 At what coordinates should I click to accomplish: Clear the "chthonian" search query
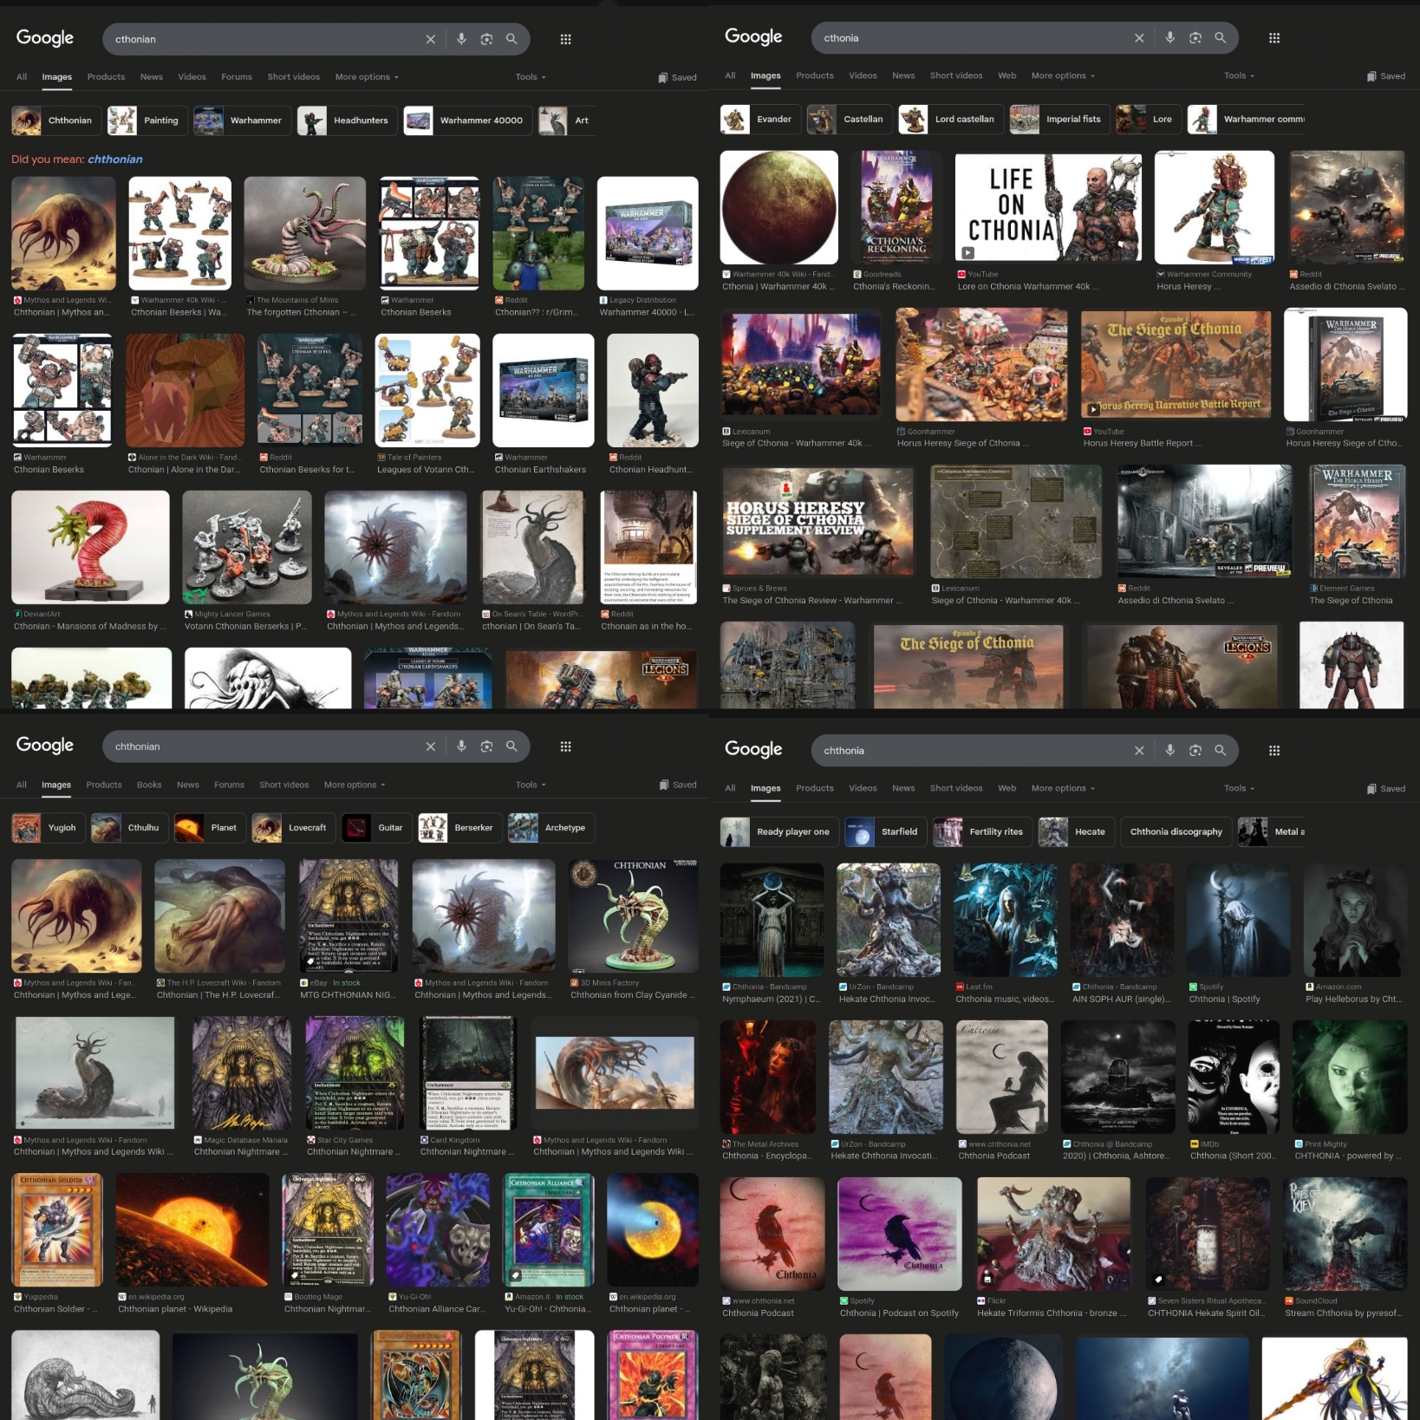point(430,746)
